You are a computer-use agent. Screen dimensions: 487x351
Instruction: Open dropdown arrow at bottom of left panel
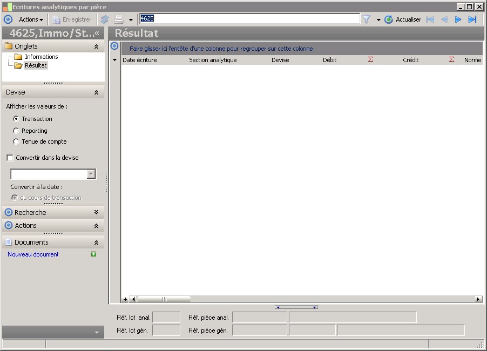[x=97, y=332]
